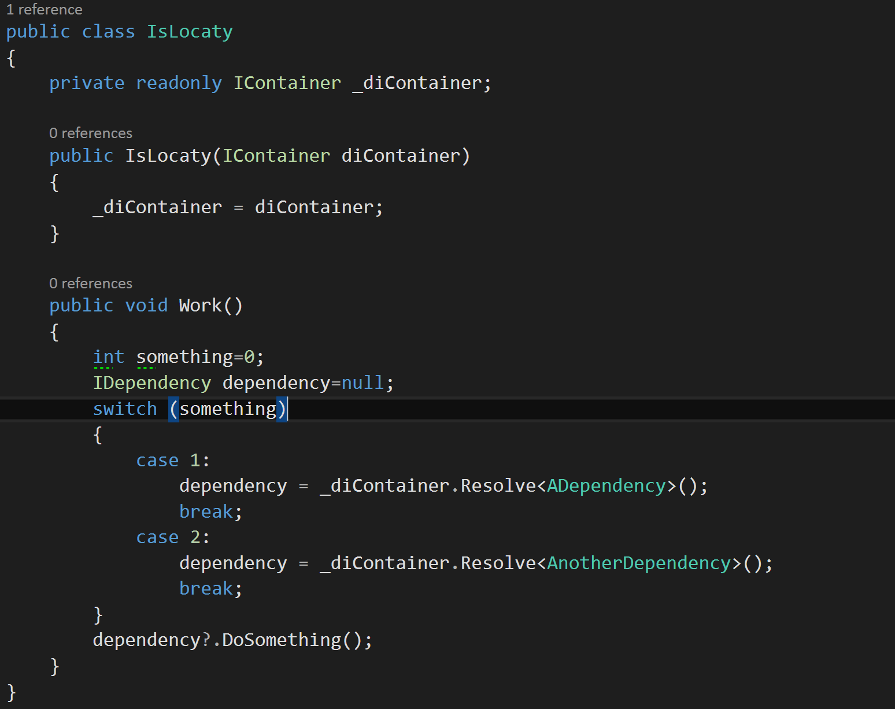Click 'readonly' keyword in field declaration
The image size is (895, 709).
[179, 83]
